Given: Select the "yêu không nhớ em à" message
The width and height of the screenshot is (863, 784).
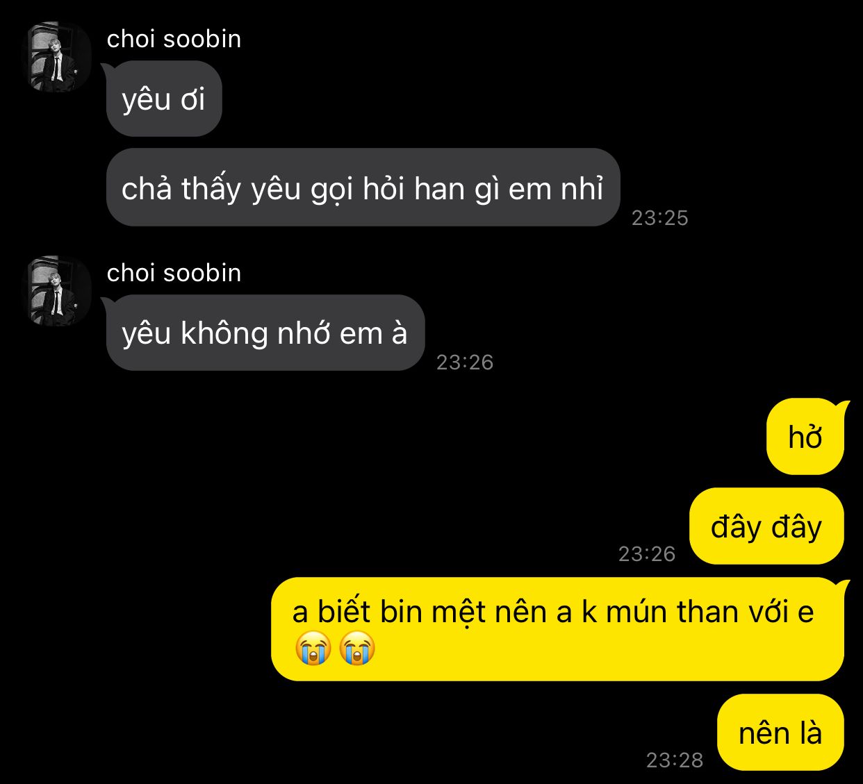Looking at the screenshot, I should pos(265,333).
